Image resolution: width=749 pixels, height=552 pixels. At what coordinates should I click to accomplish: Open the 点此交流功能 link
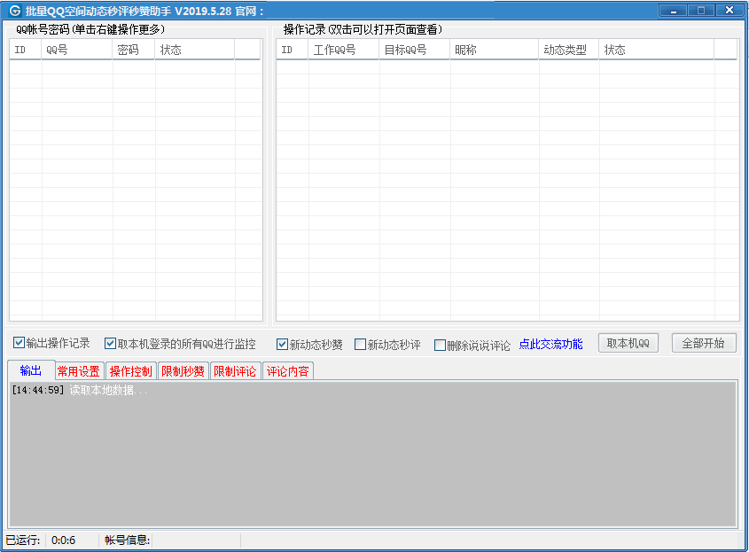550,345
